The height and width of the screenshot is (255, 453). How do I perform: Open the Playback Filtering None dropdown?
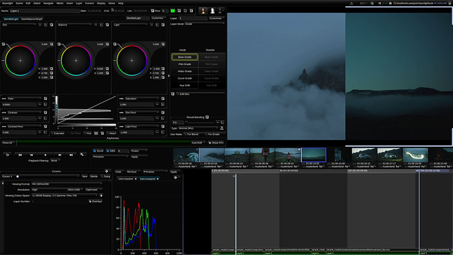point(55,160)
